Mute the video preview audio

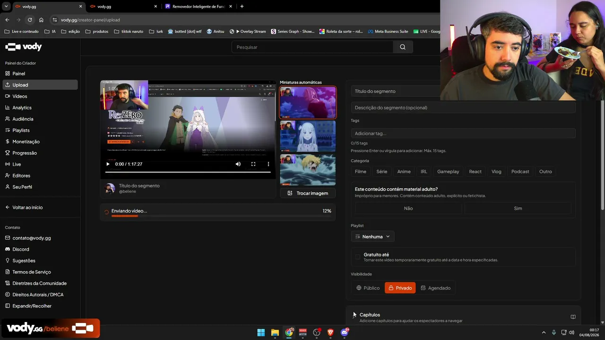(x=238, y=164)
